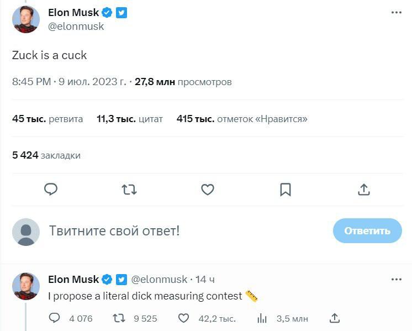Click the reply icon under main tweet
Viewport: 412px width, 331px height.
coord(51,190)
